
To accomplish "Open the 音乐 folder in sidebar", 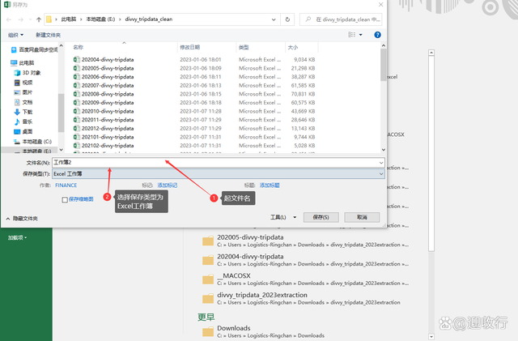I will click(x=23, y=121).
